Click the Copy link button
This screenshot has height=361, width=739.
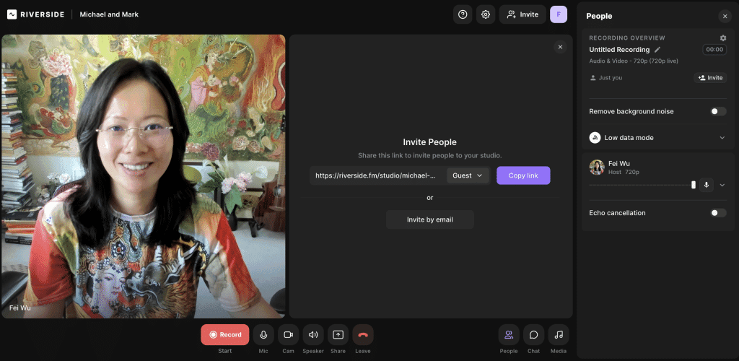click(x=523, y=175)
